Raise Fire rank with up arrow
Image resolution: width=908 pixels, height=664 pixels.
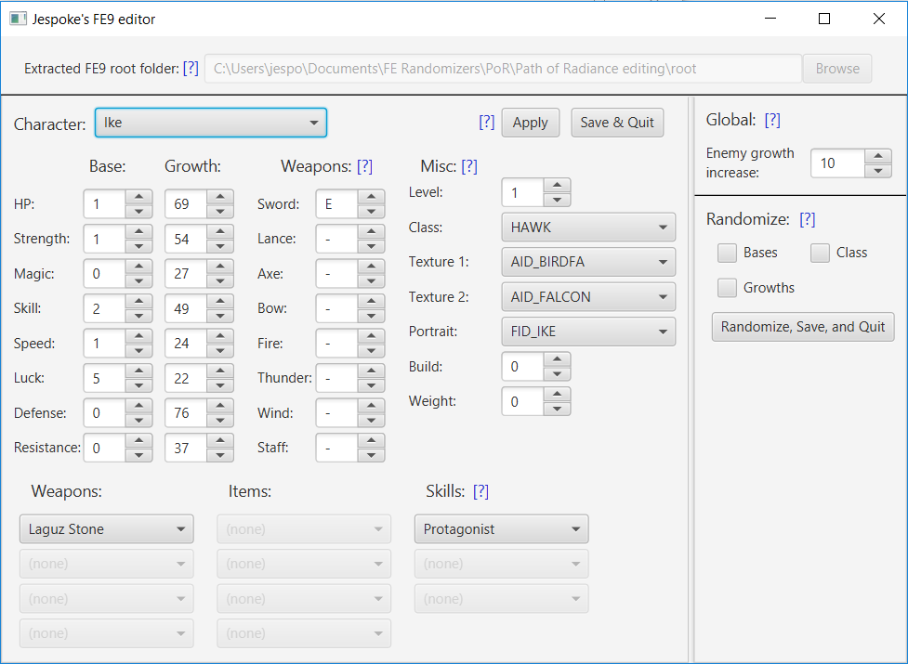371,336
